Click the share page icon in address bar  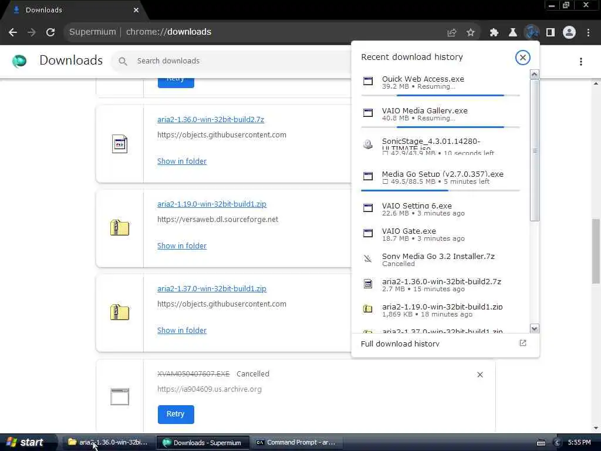click(452, 33)
